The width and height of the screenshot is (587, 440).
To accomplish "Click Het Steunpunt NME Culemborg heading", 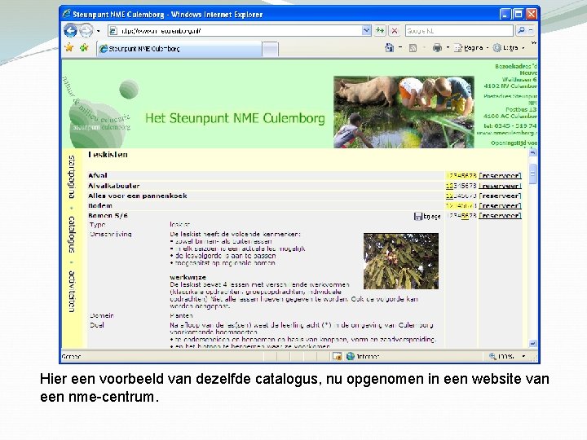I will (x=235, y=119).
